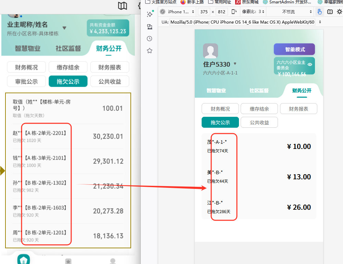This screenshot has width=343, height=264.
Task: Open responsive mode settings gear
Action: pos(339,12)
